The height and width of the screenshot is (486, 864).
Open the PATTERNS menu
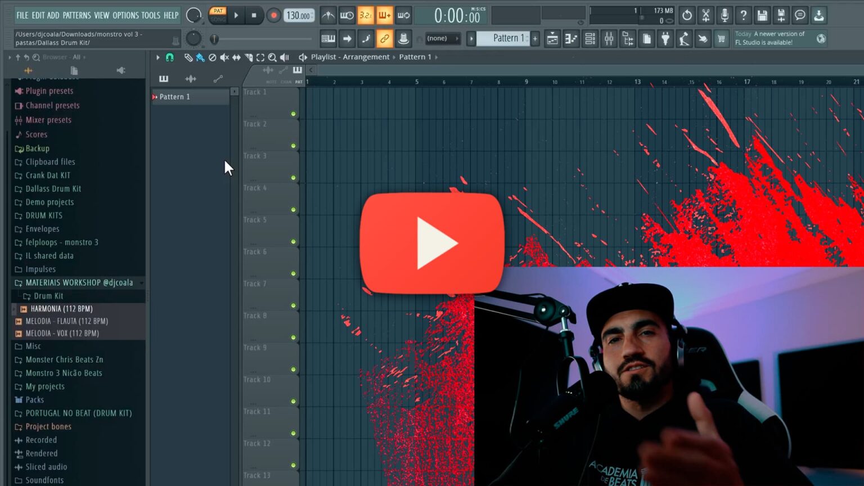click(x=76, y=15)
